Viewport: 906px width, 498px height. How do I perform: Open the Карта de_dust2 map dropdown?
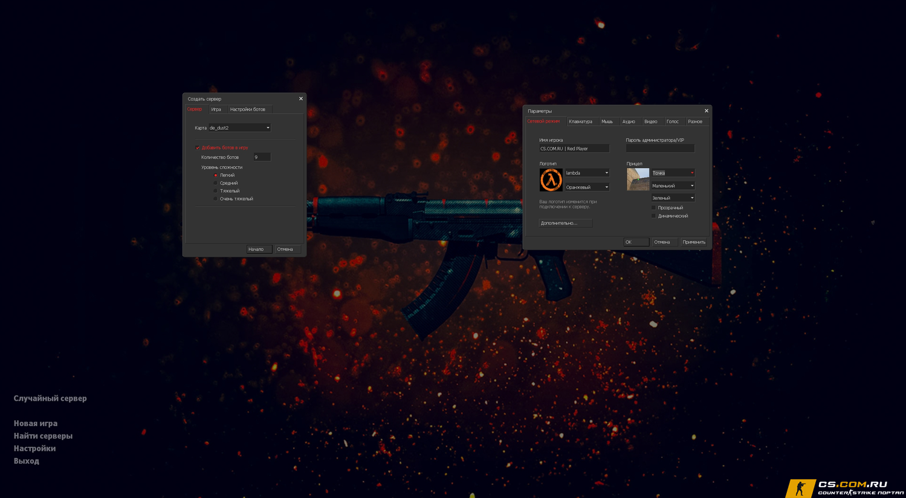coord(239,128)
